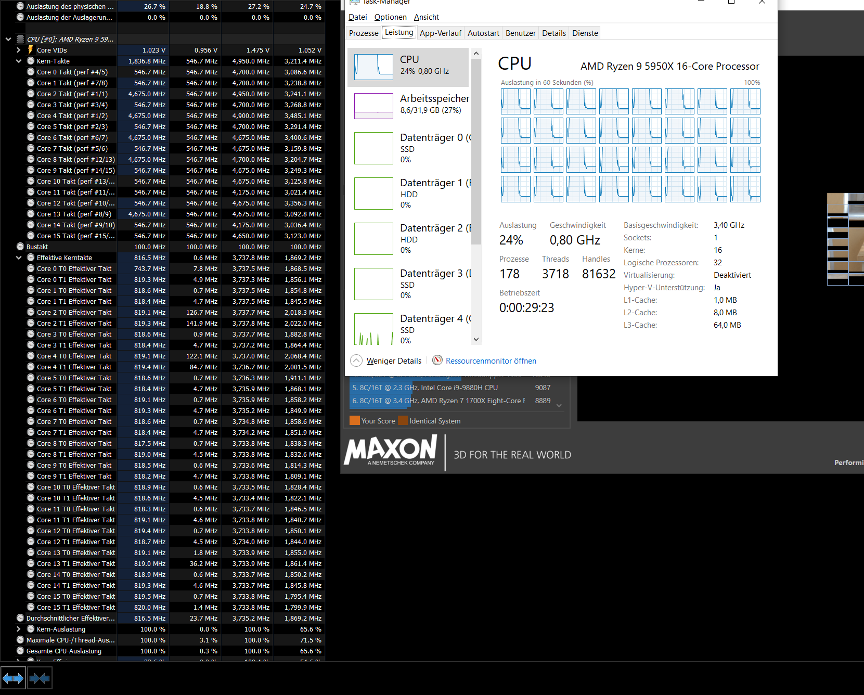Select the CPU graph thumbnail in Task Manager sidebar
Viewport: 864px width, 695px height.
point(373,67)
